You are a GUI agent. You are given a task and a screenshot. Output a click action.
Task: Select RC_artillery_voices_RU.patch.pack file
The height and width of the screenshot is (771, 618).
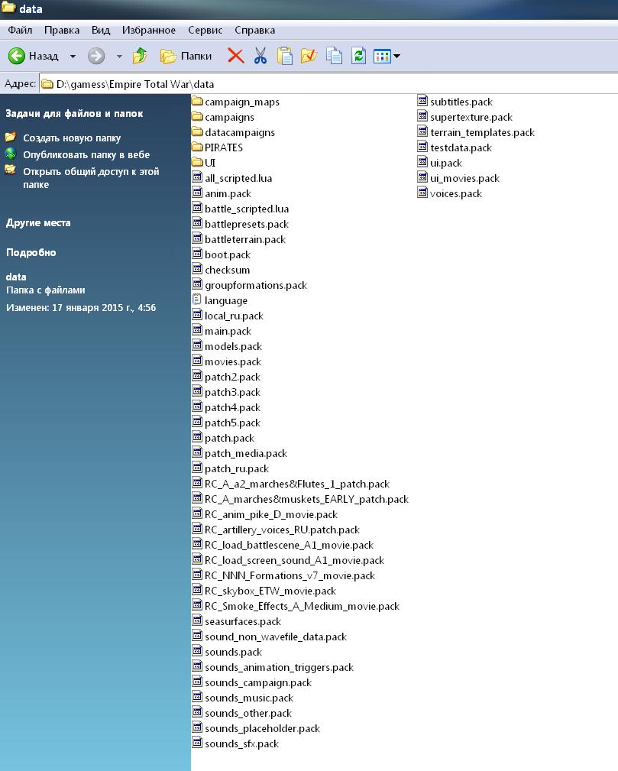click(x=282, y=530)
